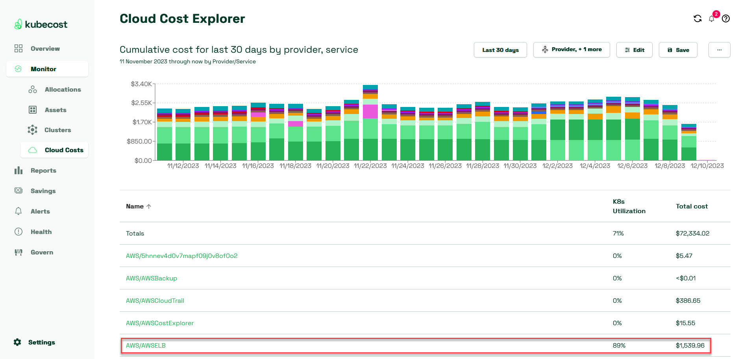The width and height of the screenshot is (738, 359).
Task: Click the Reports bar chart icon
Action: point(18,170)
